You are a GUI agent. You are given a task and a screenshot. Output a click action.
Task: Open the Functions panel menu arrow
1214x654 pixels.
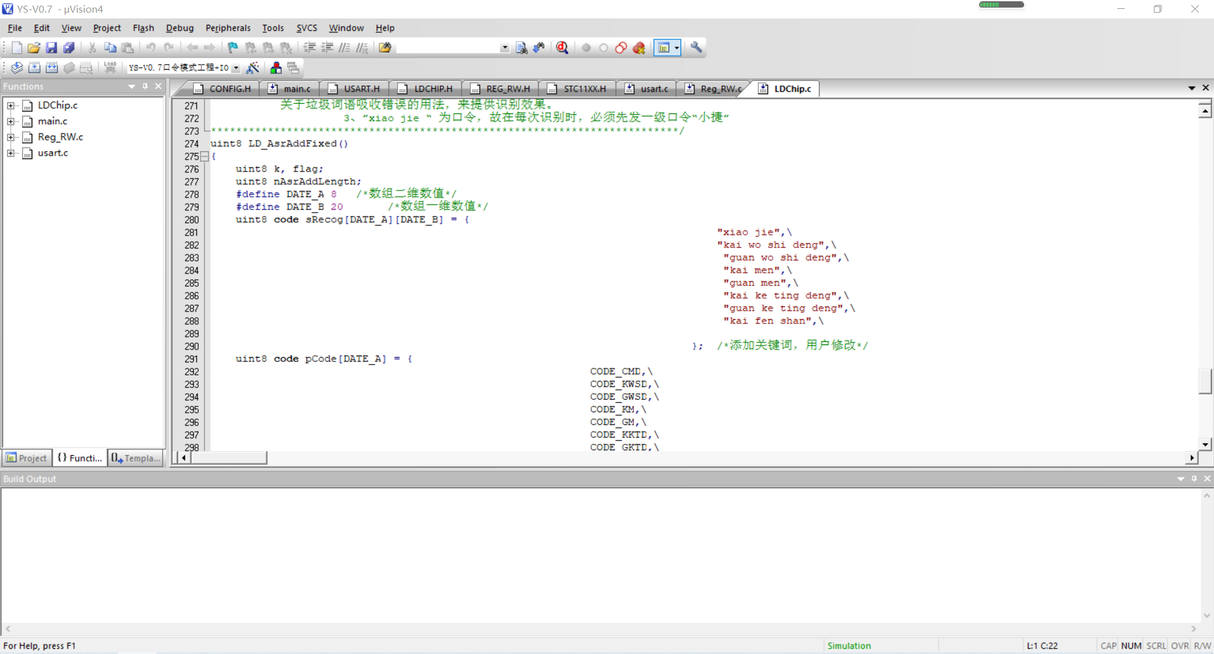(x=132, y=87)
